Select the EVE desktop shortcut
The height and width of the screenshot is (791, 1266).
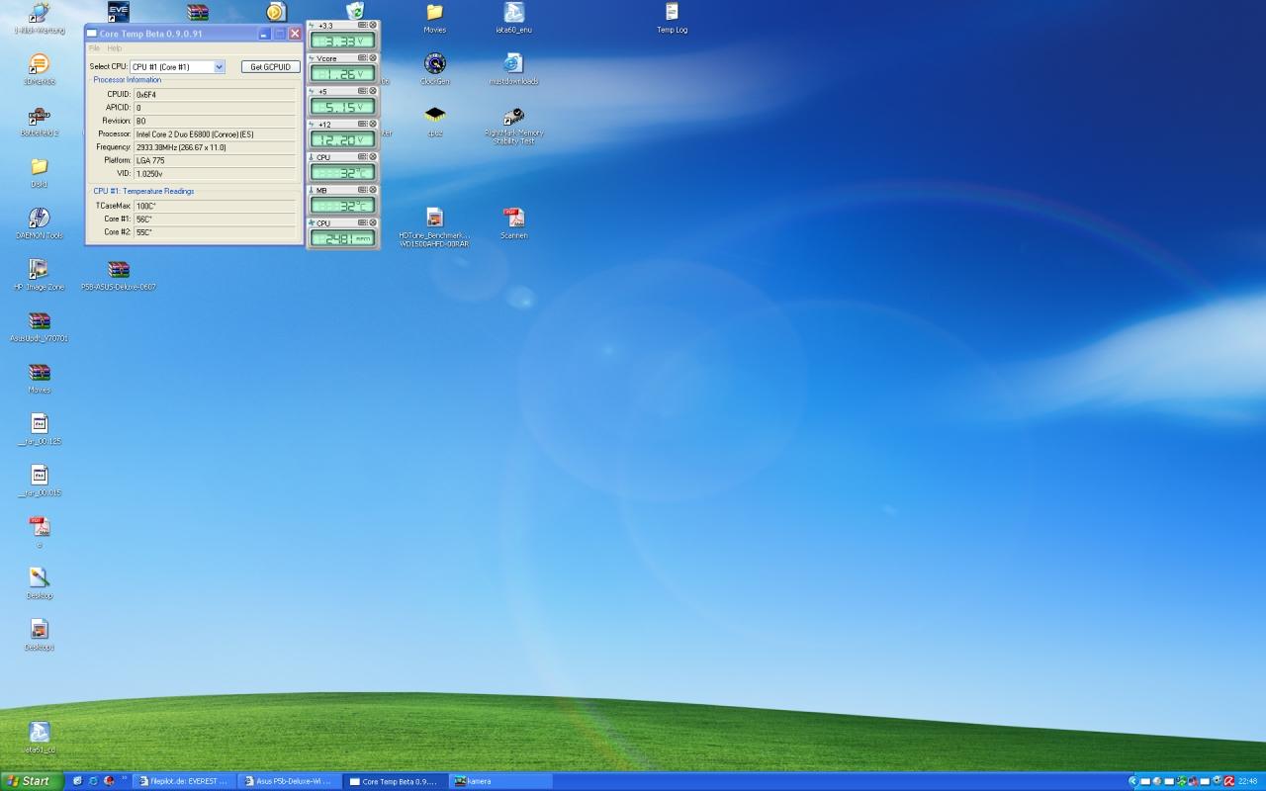[x=119, y=12]
